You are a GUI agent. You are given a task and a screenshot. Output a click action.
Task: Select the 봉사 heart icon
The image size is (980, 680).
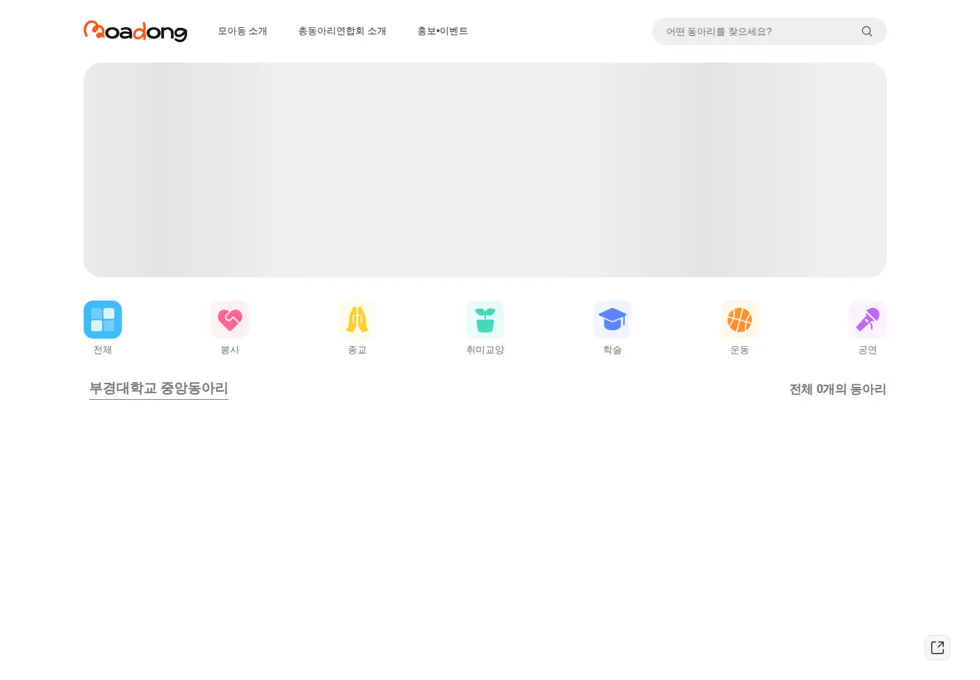coord(230,320)
